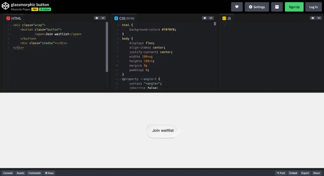Click the Join waitlist preview button
The height and width of the screenshot is (176, 324).
163,130
